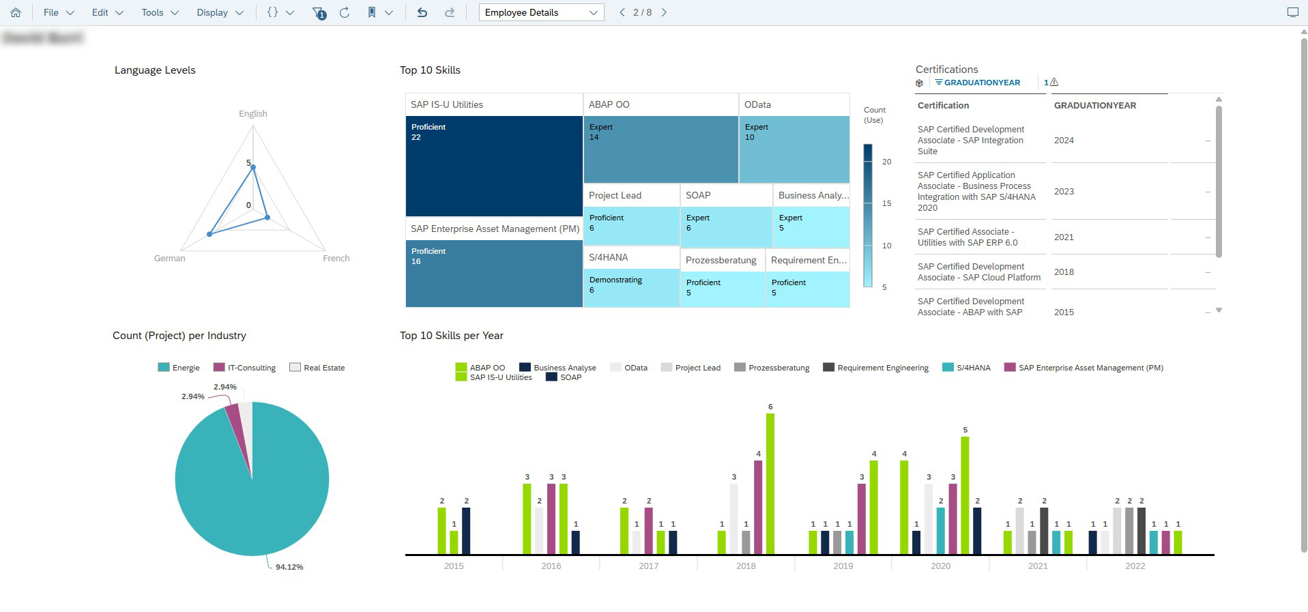Refresh the story data
Viewport: 1308px width, 612px height.
[x=345, y=12]
